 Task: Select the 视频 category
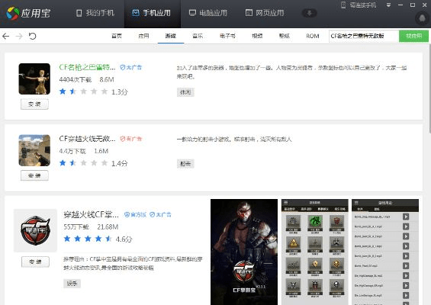pos(257,36)
